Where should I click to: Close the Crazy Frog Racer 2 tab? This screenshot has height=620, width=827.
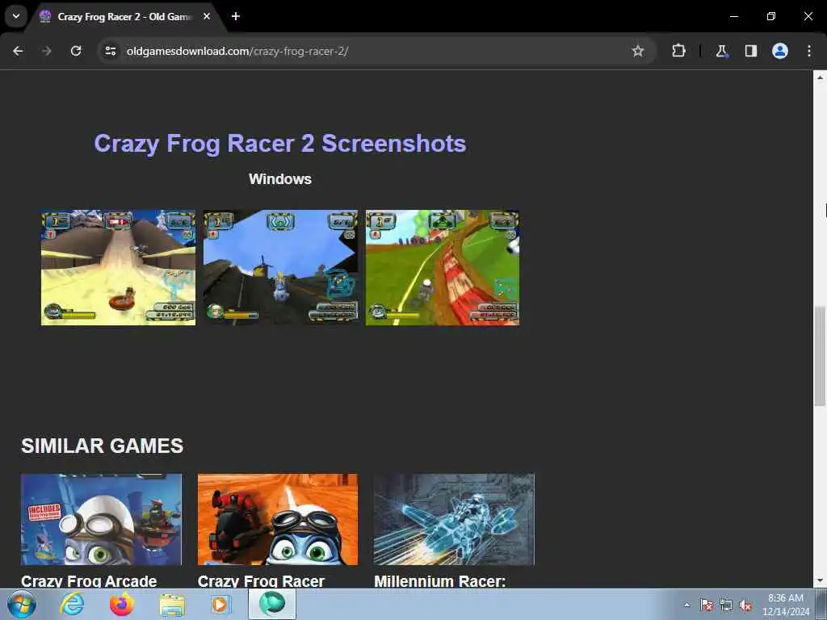(x=207, y=16)
